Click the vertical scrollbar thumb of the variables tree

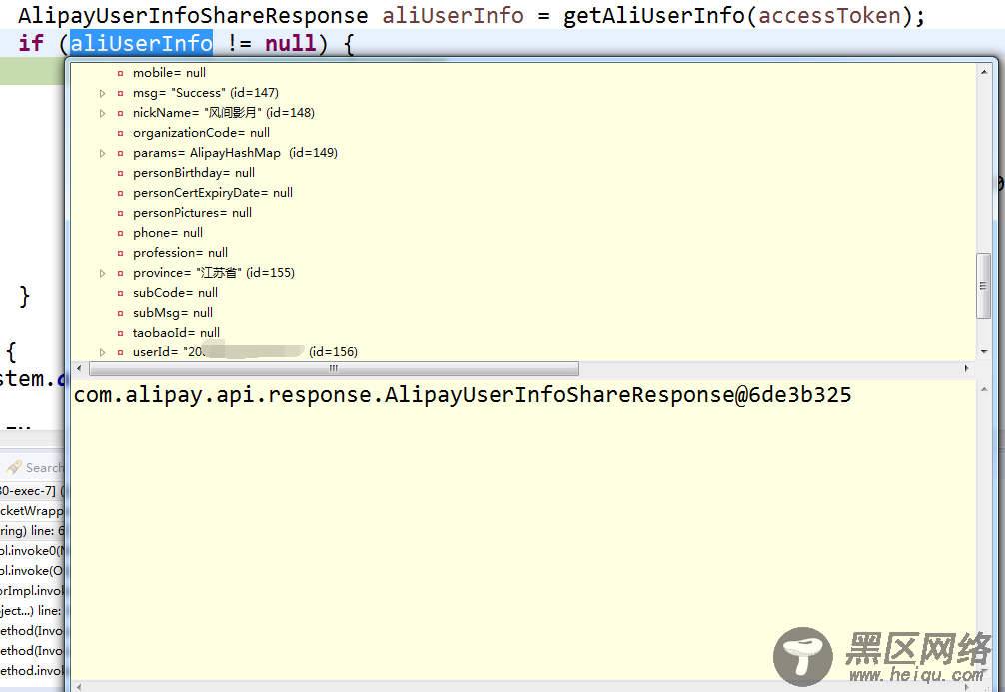[x=984, y=286]
